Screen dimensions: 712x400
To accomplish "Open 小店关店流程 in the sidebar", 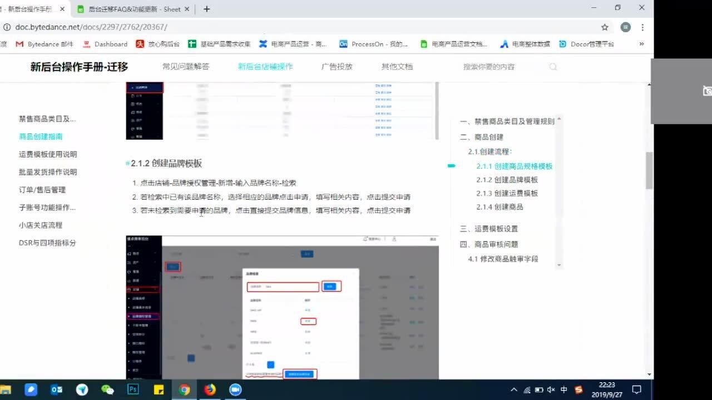I will click(x=41, y=226).
